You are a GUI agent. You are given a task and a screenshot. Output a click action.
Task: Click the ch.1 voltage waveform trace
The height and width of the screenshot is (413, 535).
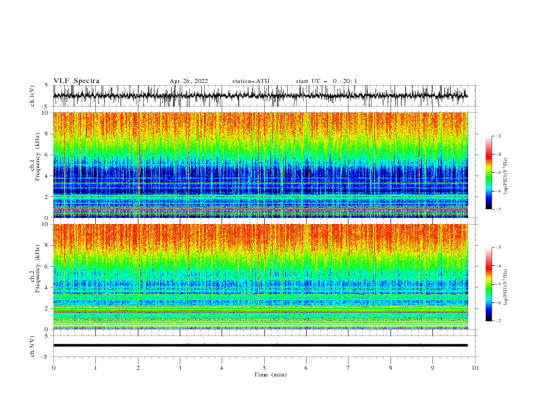click(260, 96)
